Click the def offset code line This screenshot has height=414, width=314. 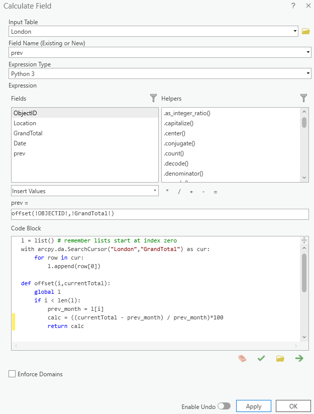(65, 283)
